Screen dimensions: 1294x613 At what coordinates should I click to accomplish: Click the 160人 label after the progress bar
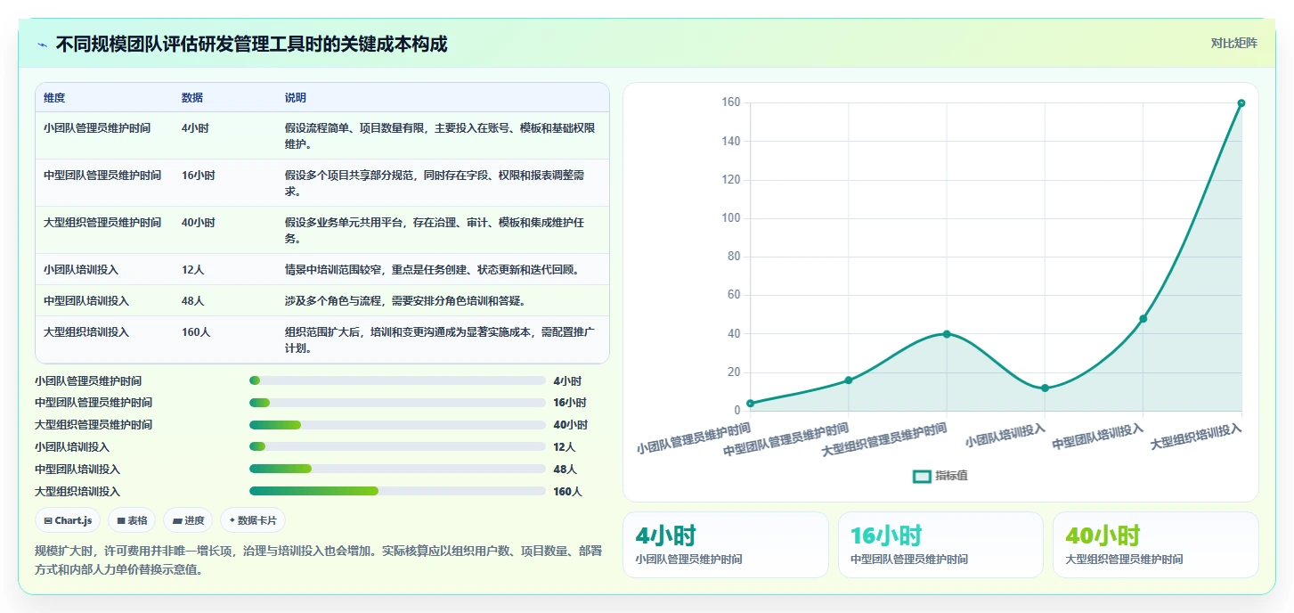(567, 492)
